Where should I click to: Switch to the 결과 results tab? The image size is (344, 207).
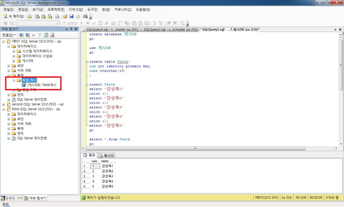point(89,155)
